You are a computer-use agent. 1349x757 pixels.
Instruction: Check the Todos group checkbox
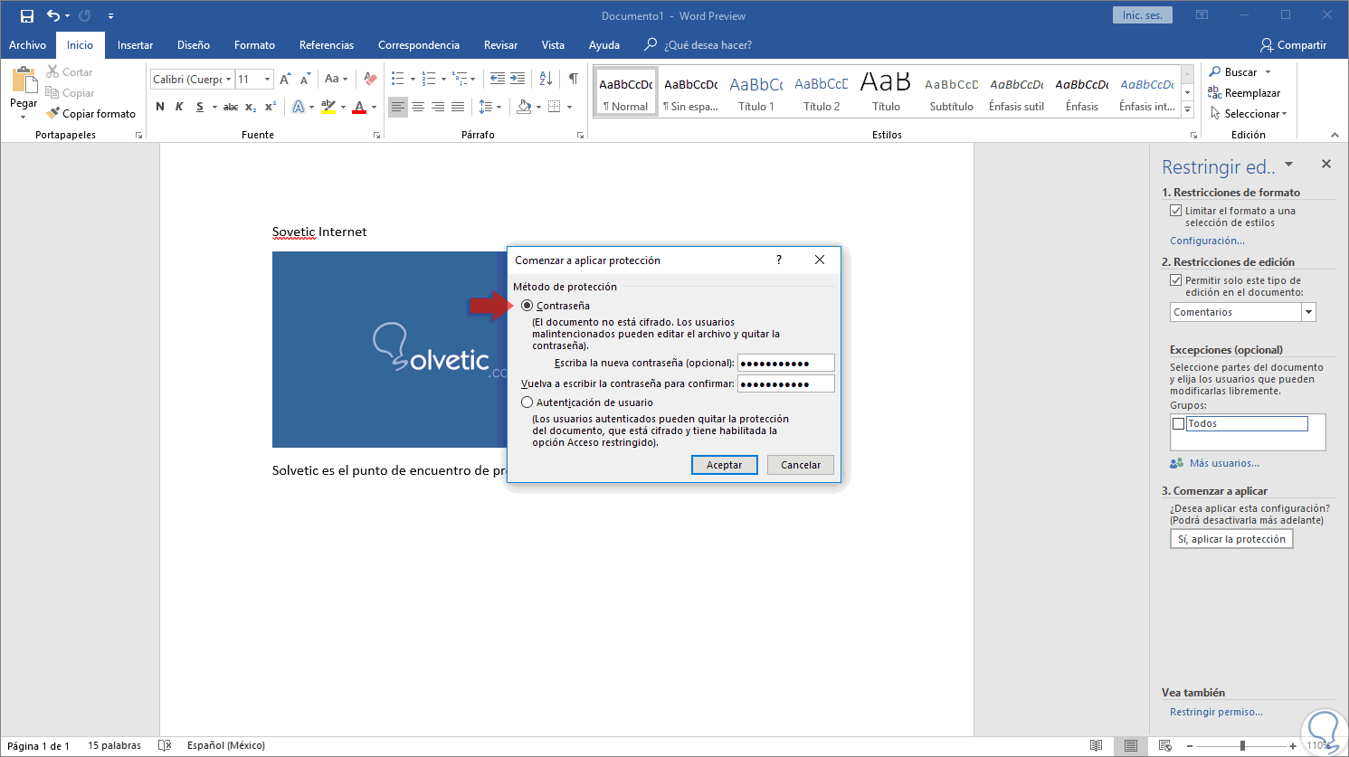click(1178, 423)
